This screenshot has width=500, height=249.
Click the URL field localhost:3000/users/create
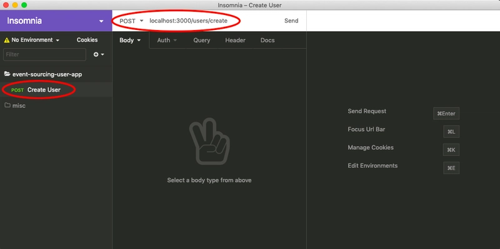click(189, 21)
